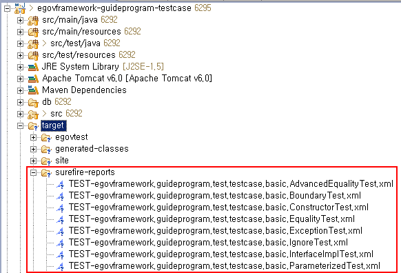Click the Apache Tomcat v6.0 library icon
This screenshot has width=401, height=273.
click(33, 79)
